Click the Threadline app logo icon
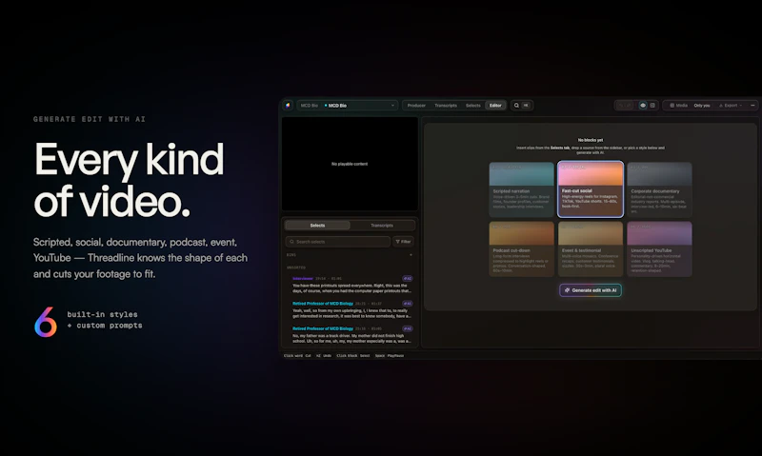This screenshot has width=762, height=456. coord(289,106)
